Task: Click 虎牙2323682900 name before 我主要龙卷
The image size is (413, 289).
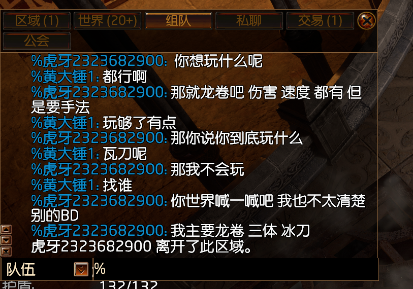Action: pos(99,231)
